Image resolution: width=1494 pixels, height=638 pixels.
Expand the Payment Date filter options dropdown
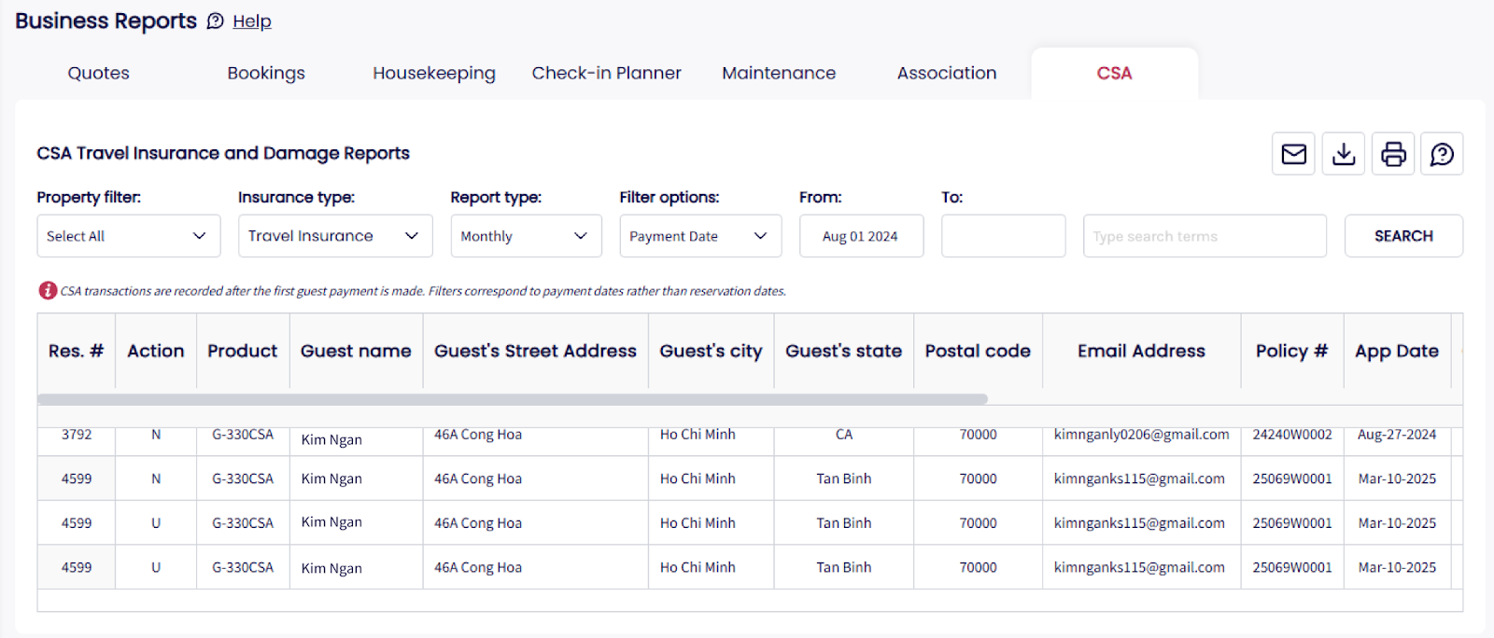[699, 236]
